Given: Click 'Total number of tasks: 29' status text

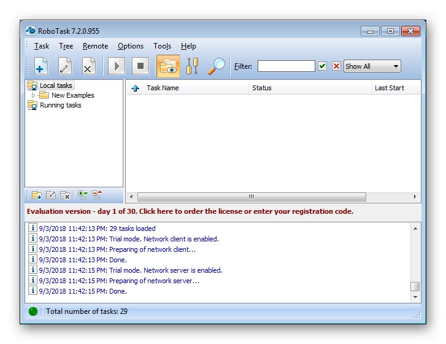Looking at the screenshot, I should click(x=87, y=311).
